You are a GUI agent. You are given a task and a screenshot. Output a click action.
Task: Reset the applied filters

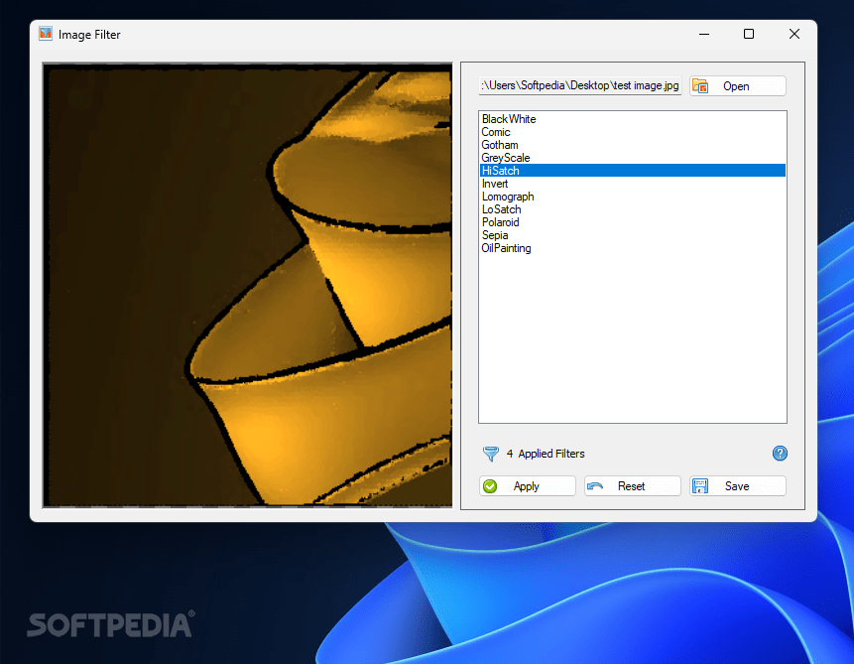tap(632, 485)
